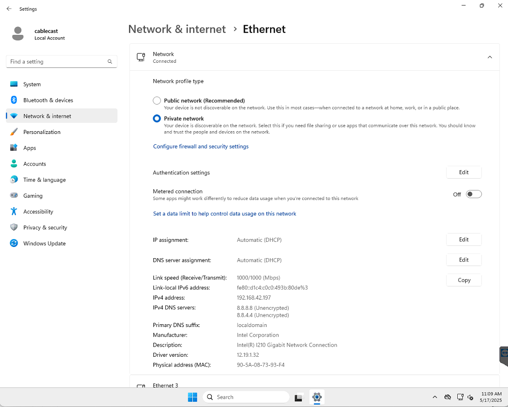Enable the Metered connection toggle

click(474, 194)
